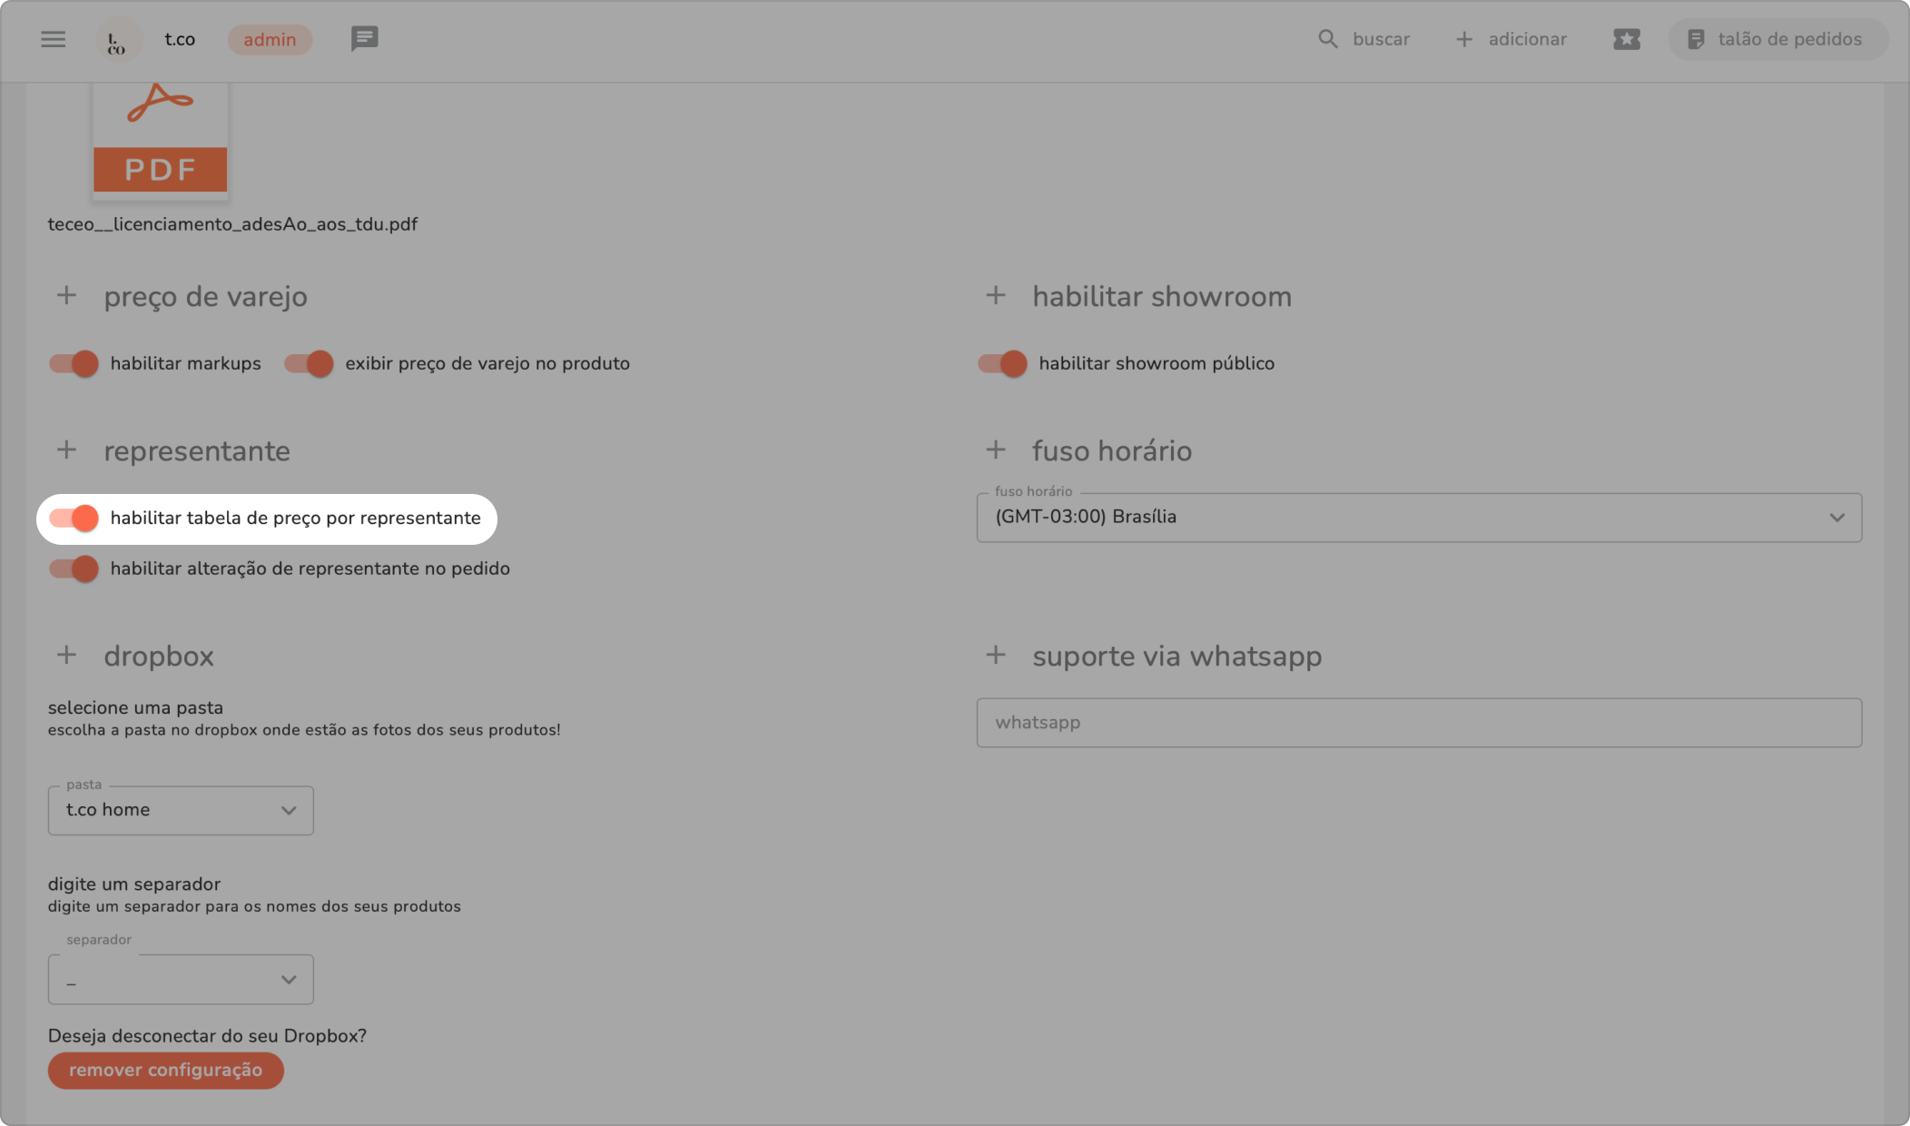This screenshot has width=1910, height=1126.
Task: Click the search magnifier icon
Action: tap(1327, 39)
